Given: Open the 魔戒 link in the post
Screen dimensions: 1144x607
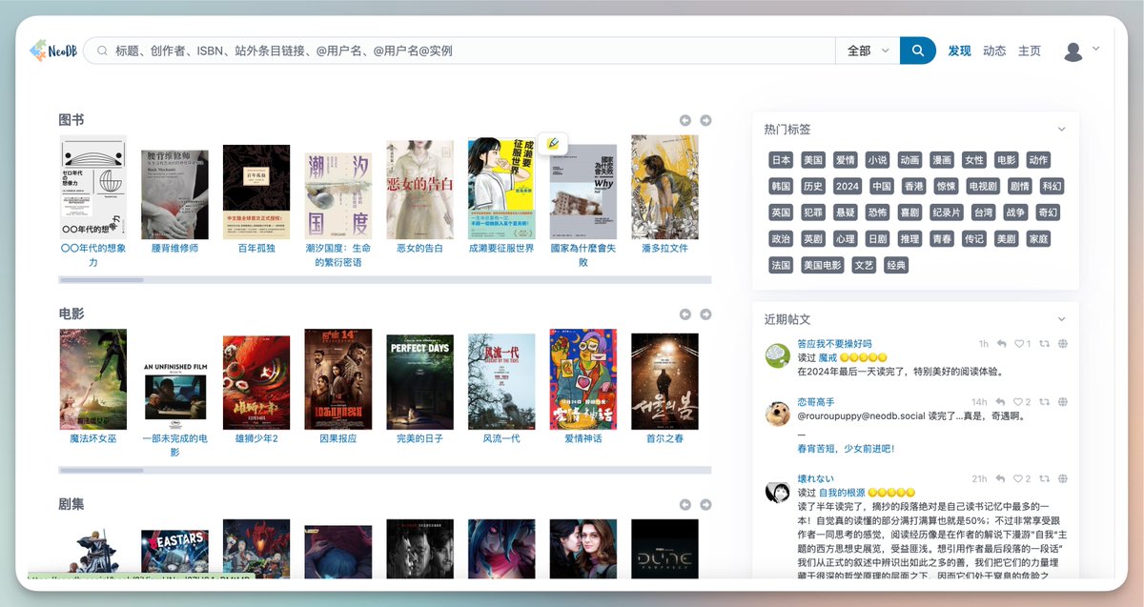Looking at the screenshot, I should [x=828, y=357].
